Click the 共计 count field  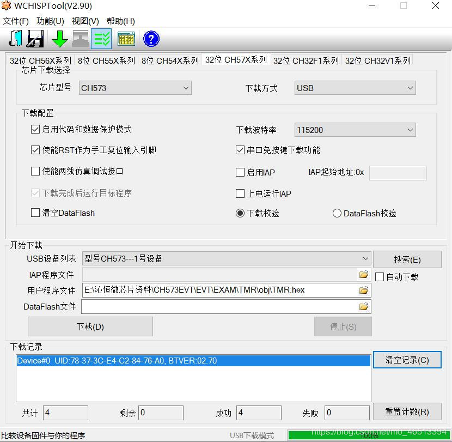click(65, 413)
